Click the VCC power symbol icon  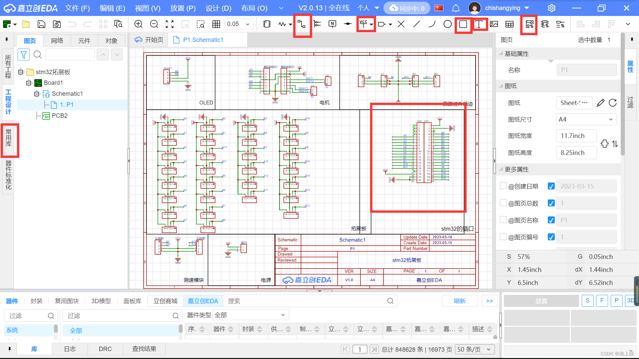pyautogui.click(x=363, y=24)
